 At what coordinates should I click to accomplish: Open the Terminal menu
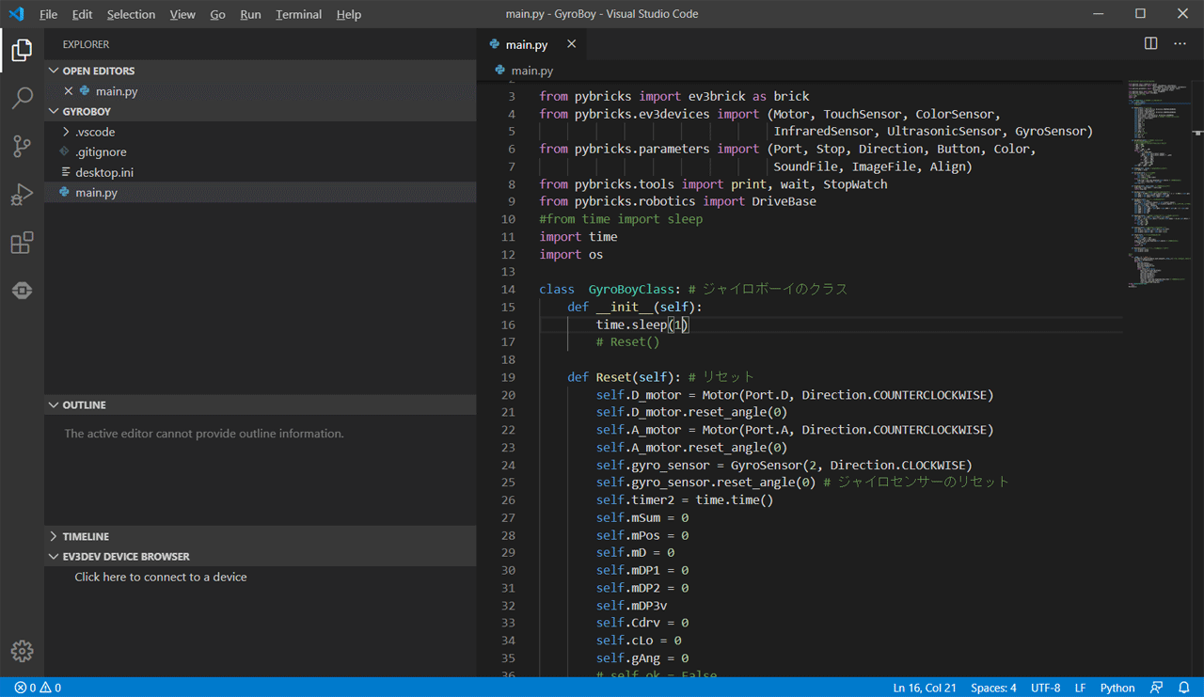click(x=298, y=14)
